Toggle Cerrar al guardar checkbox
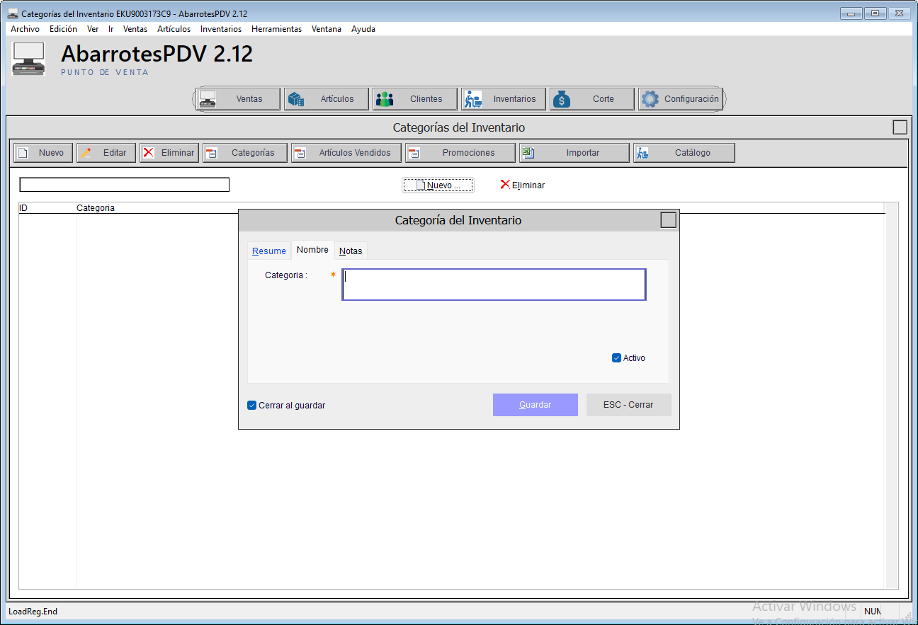 251,406
